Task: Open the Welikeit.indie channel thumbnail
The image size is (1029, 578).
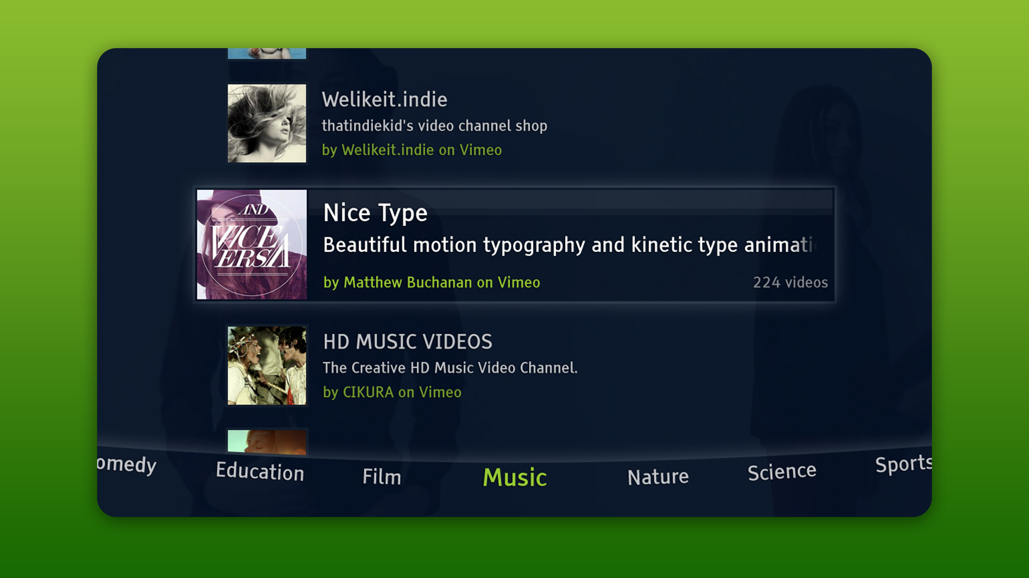Action: [x=267, y=123]
